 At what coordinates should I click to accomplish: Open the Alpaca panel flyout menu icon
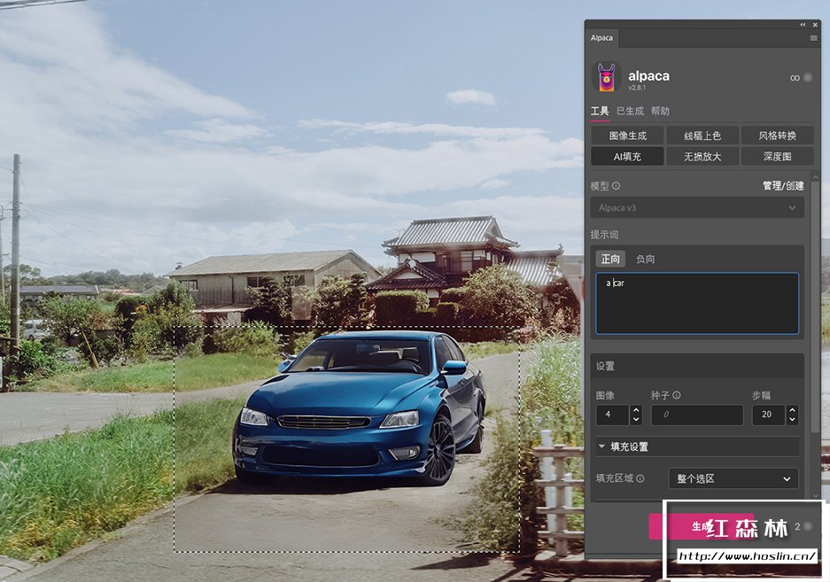(813, 38)
